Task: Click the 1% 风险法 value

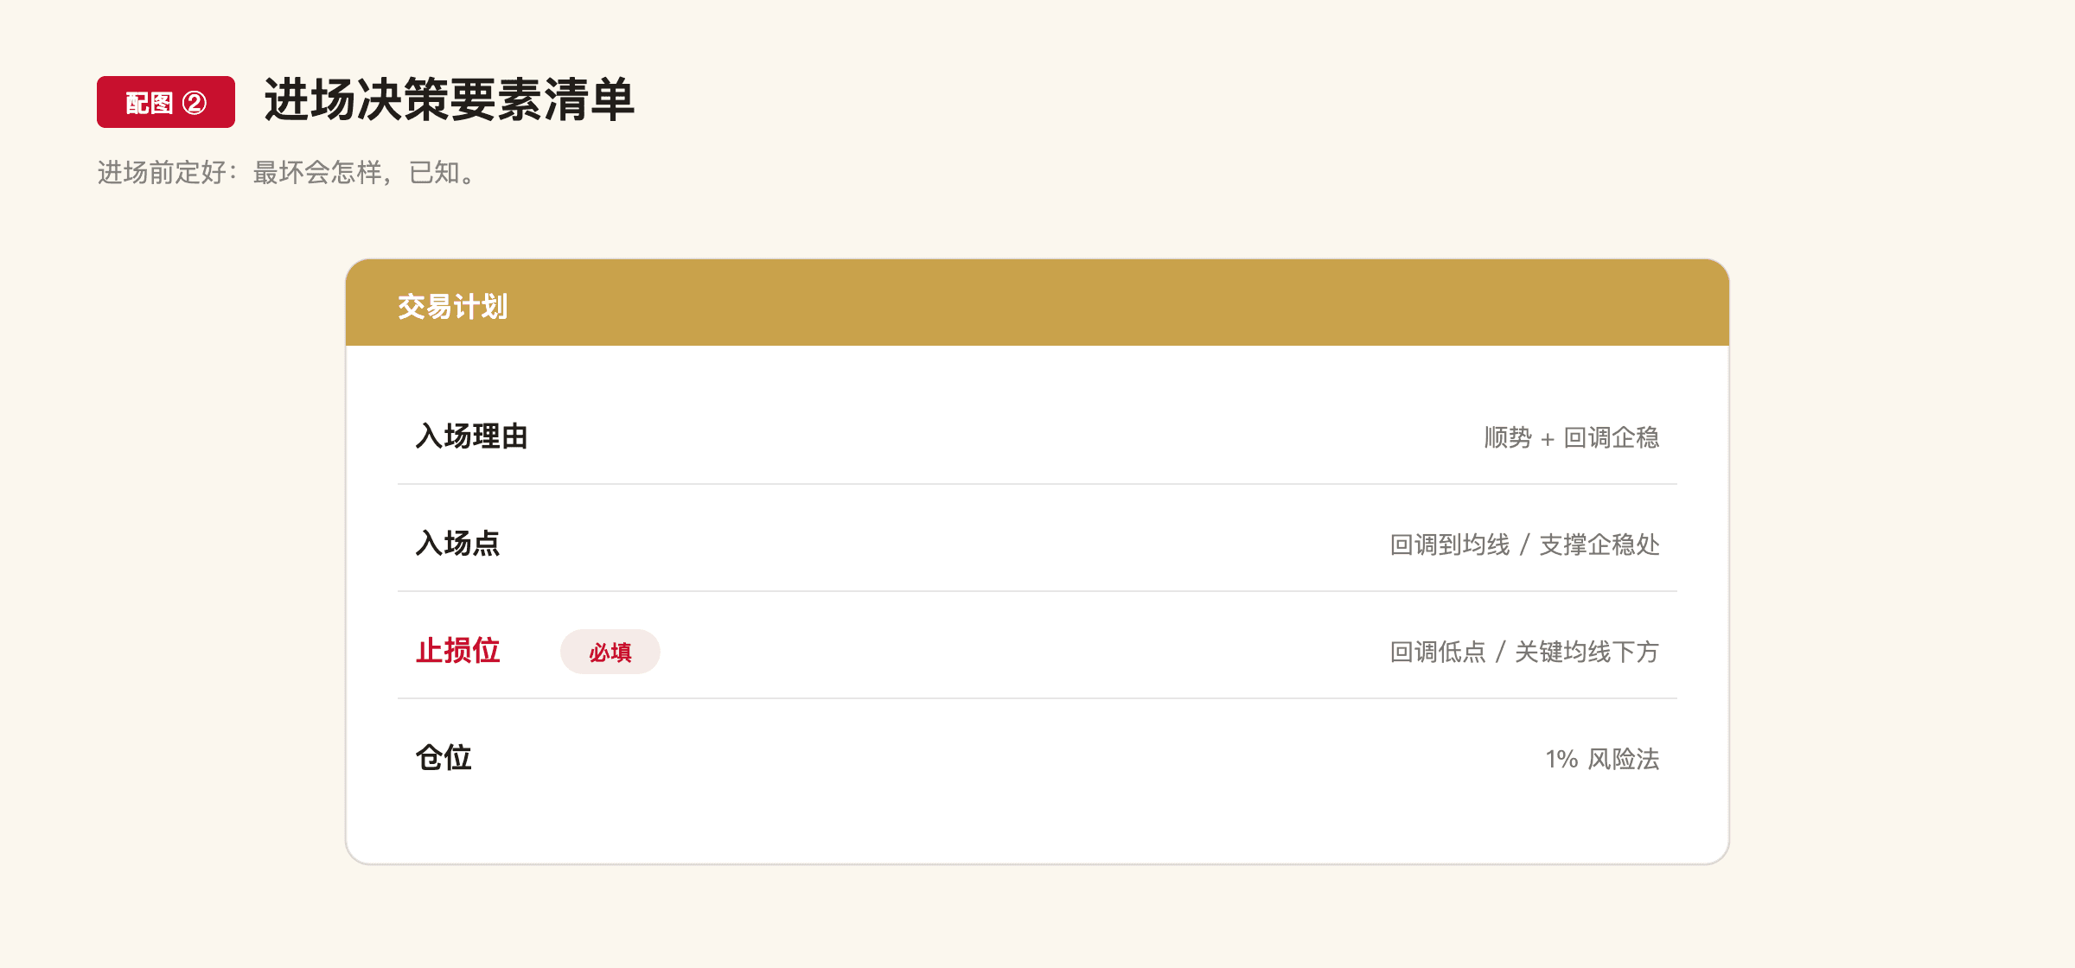Action: point(1603,759)
